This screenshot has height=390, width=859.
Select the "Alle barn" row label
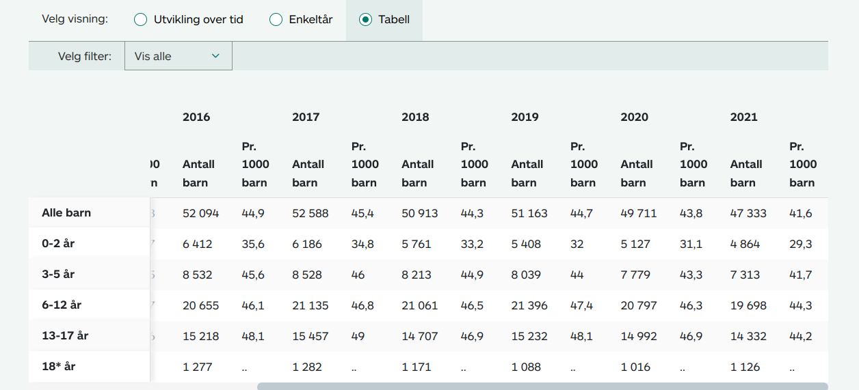coord(66,213)
